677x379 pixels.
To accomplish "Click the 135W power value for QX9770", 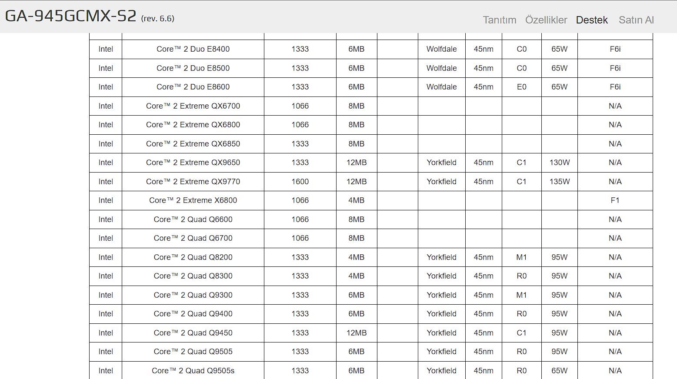I will click(x=560, y=182).
